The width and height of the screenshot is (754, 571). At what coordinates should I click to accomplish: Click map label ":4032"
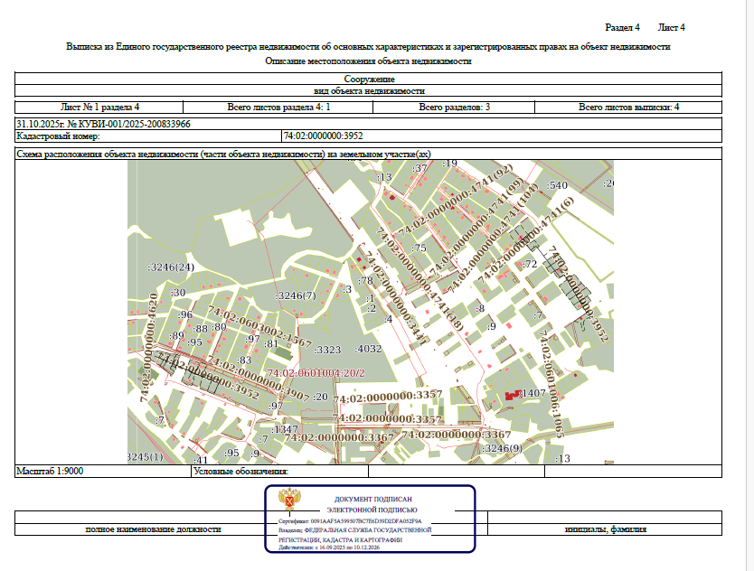(368, 349)
